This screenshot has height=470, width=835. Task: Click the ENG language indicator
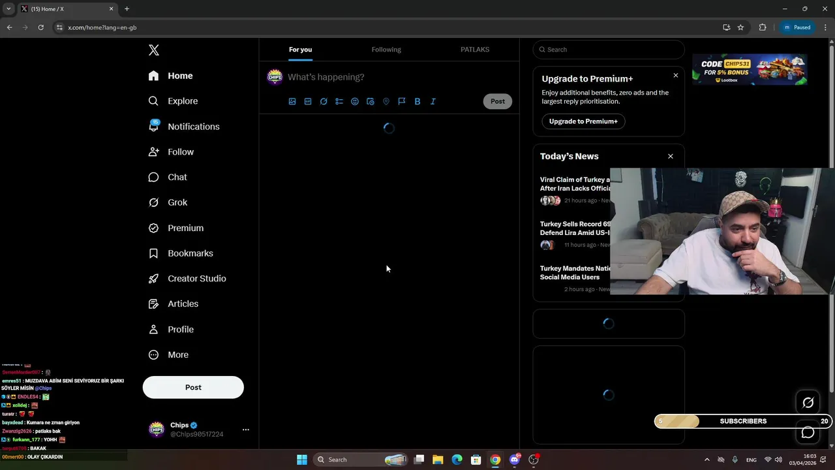coord(751,460)
